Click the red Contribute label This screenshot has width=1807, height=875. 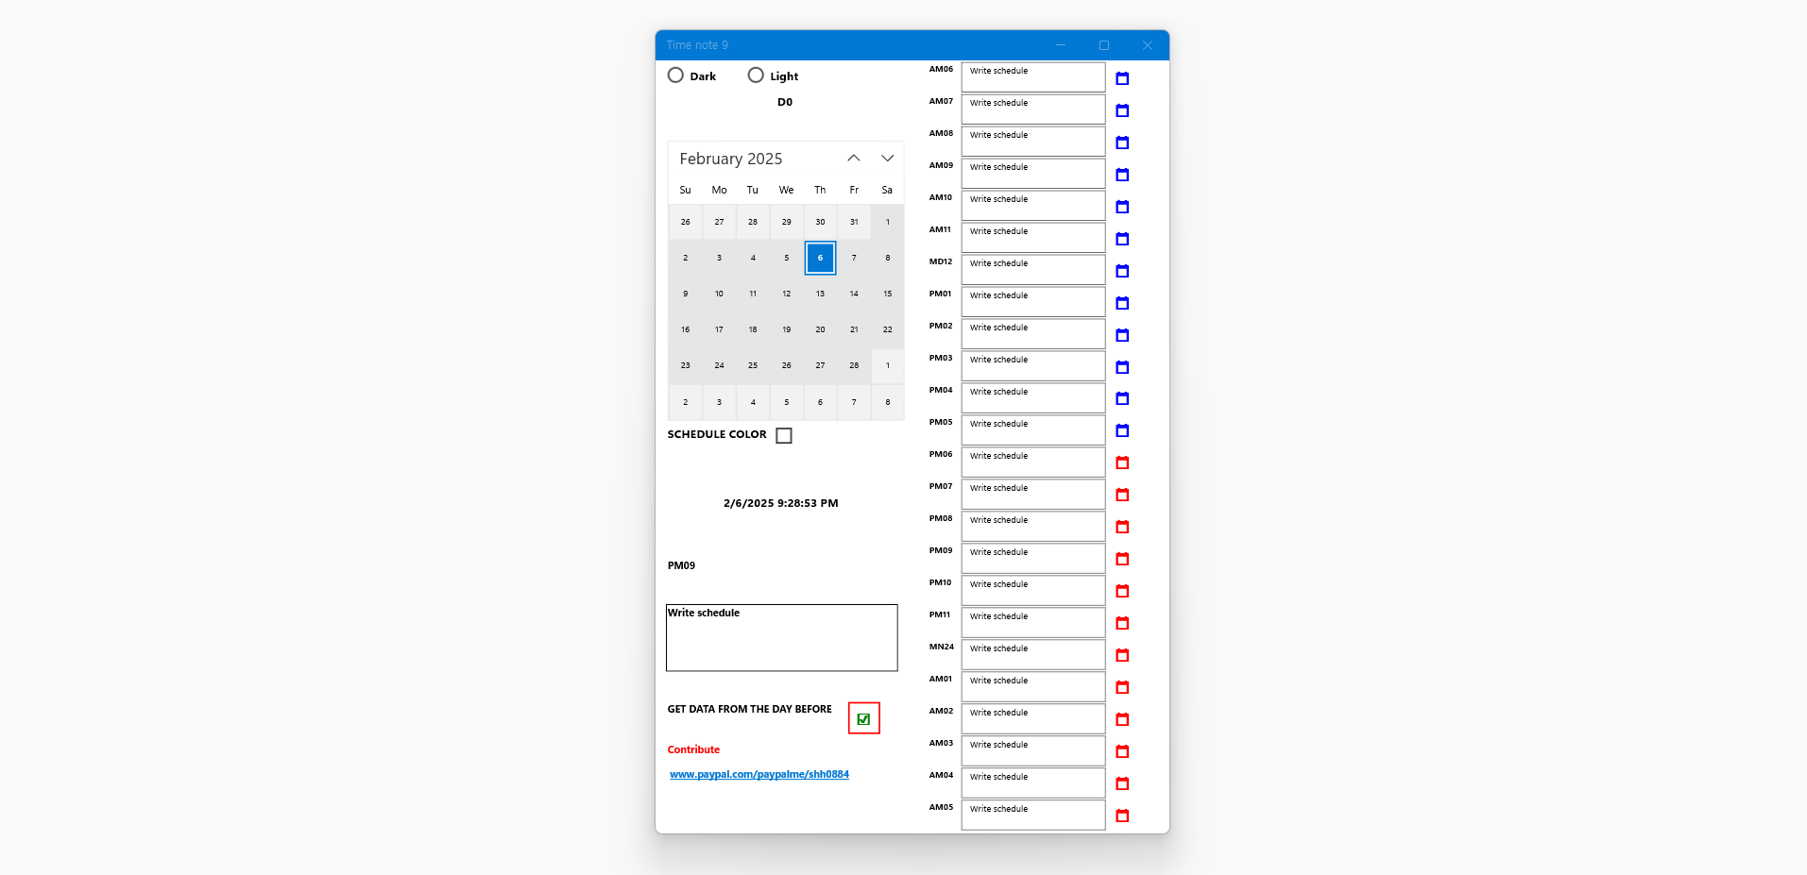(693, 749)
